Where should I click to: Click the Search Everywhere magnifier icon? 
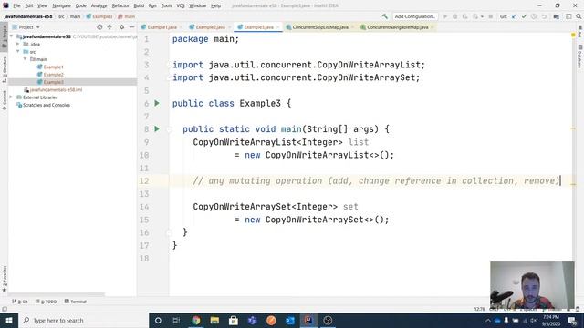click(579, 16)
